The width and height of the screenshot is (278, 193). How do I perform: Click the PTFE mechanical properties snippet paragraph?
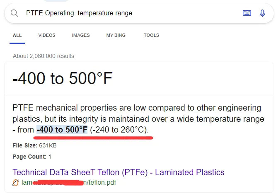tap(138, 119)
